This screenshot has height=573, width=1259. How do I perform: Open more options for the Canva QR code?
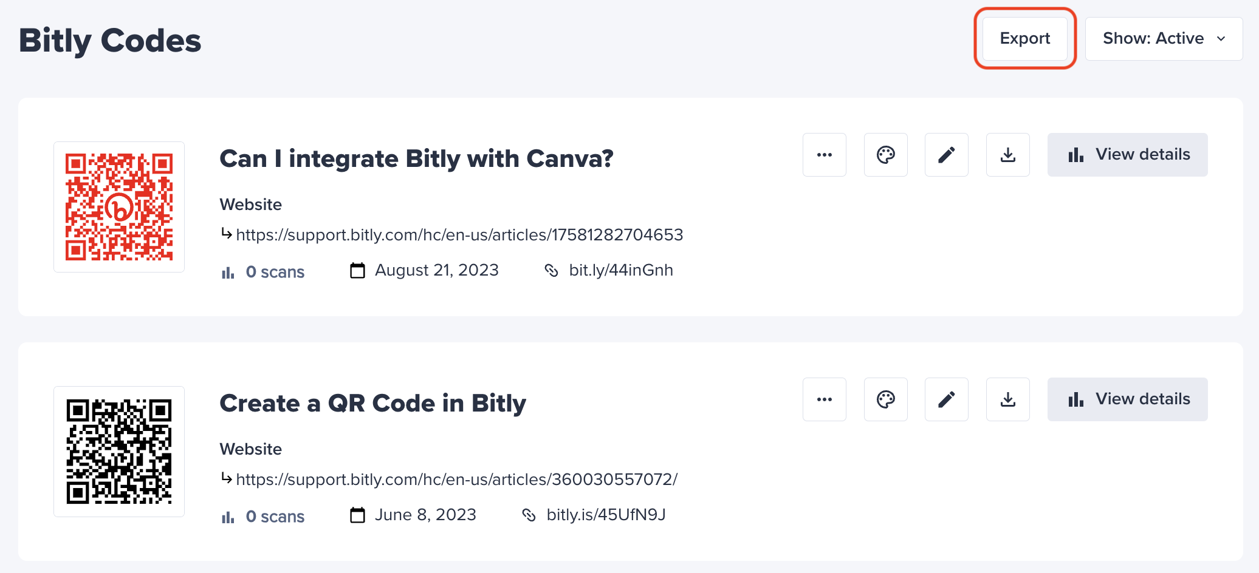coord(824,155)
